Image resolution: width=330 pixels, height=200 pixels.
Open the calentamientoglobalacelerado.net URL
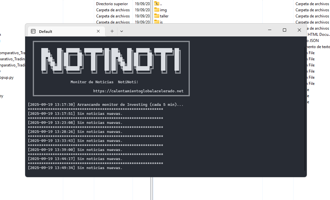coord(138,91)
